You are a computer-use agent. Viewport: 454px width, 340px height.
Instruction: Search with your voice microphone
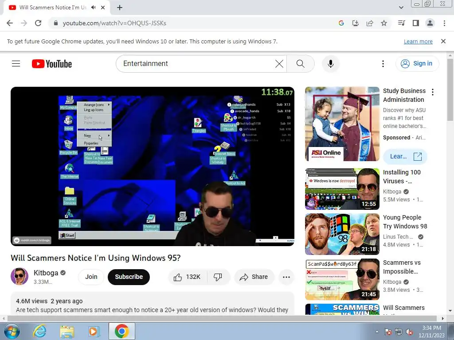[x=330, y=64]
